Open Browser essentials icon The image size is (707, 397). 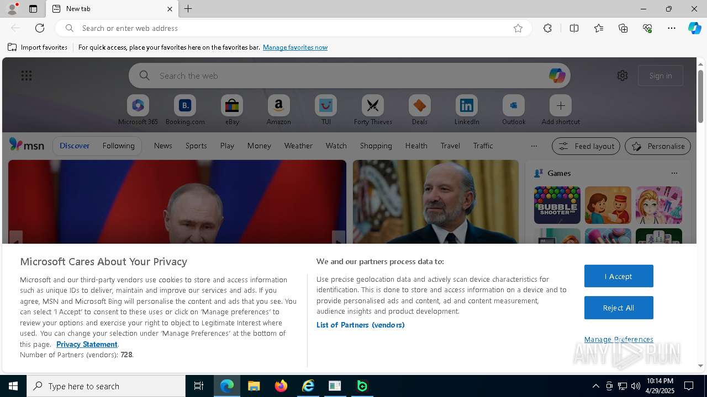tap(647, 28)
